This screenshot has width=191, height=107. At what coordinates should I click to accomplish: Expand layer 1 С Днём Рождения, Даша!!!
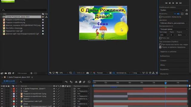[x=12, y=89]
